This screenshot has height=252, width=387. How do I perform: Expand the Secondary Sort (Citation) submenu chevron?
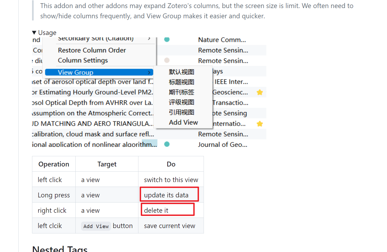click(149, 38)
